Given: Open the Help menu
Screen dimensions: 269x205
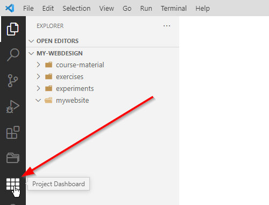Looking at the screenshot, I should pos(202,9).
